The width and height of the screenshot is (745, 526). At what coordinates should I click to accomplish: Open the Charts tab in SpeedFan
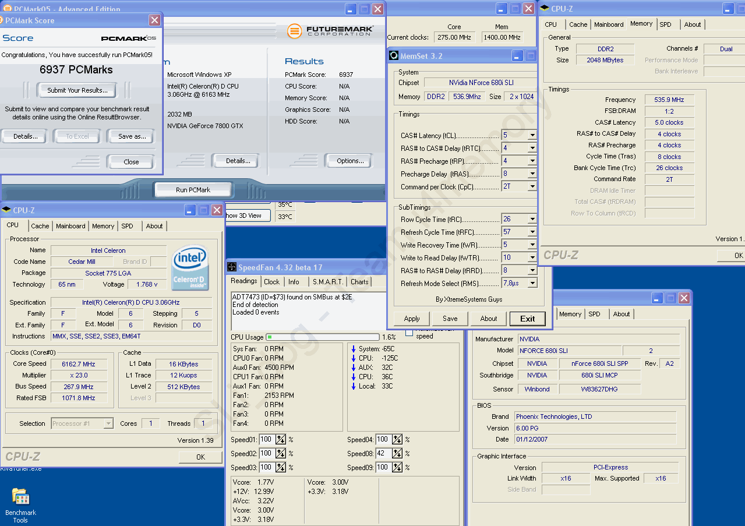pyautogui.click(x=359, y=282)
